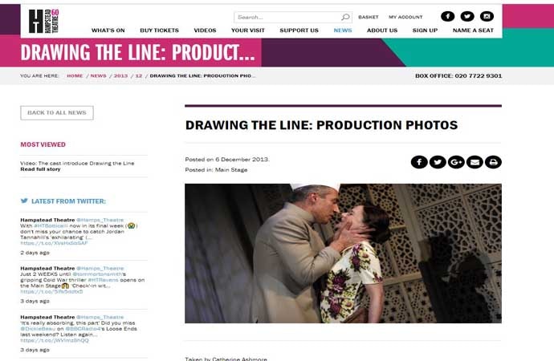Follow the Home breadcrumb link
Screen dimensions: 554x361
point(75,76)
